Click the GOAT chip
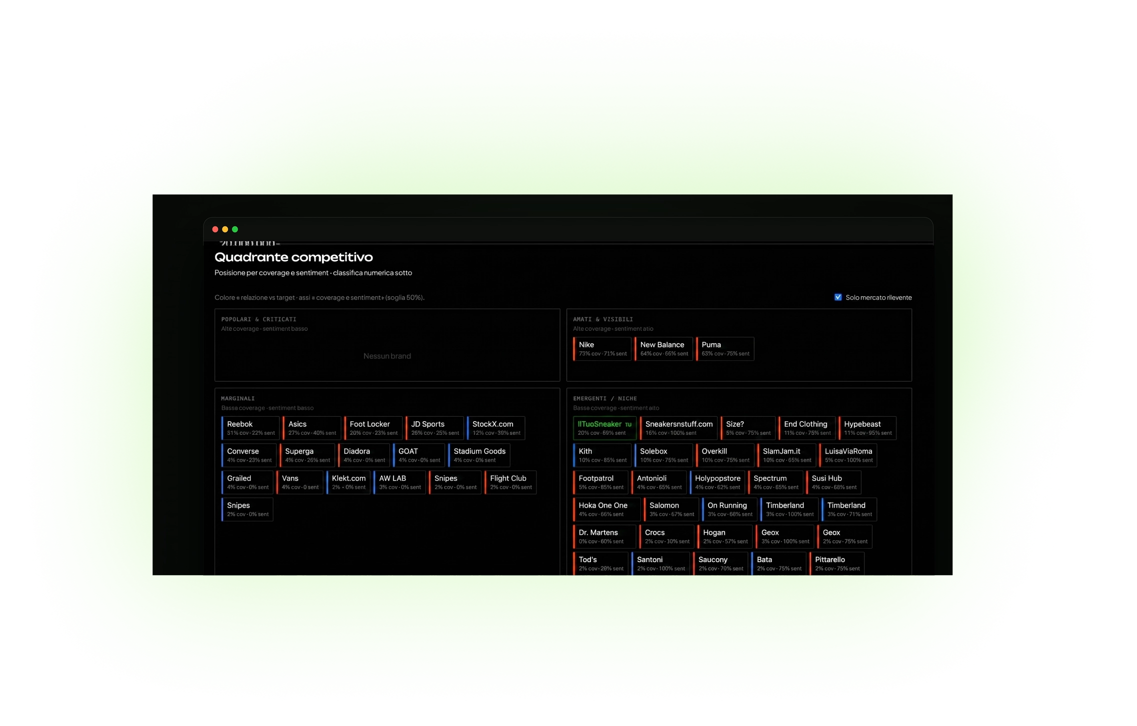The width and height of the screenshot is (1137, 726). pos(419,455)
